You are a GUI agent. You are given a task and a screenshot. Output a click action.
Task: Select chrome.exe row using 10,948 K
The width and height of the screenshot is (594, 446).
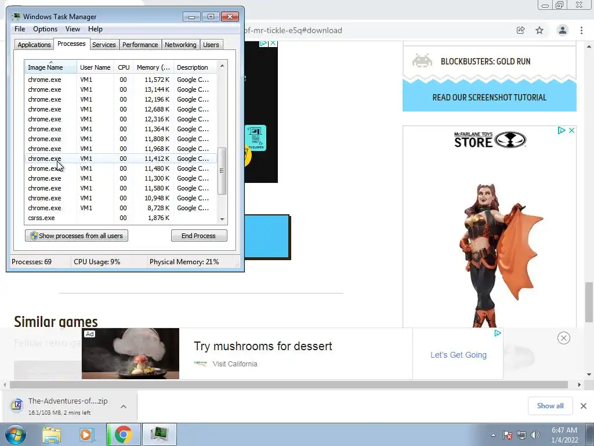[121, 198]
